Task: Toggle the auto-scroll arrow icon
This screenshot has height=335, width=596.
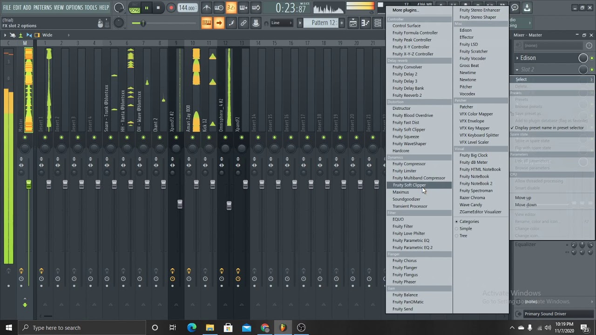Action: click(x=219, y=23)
